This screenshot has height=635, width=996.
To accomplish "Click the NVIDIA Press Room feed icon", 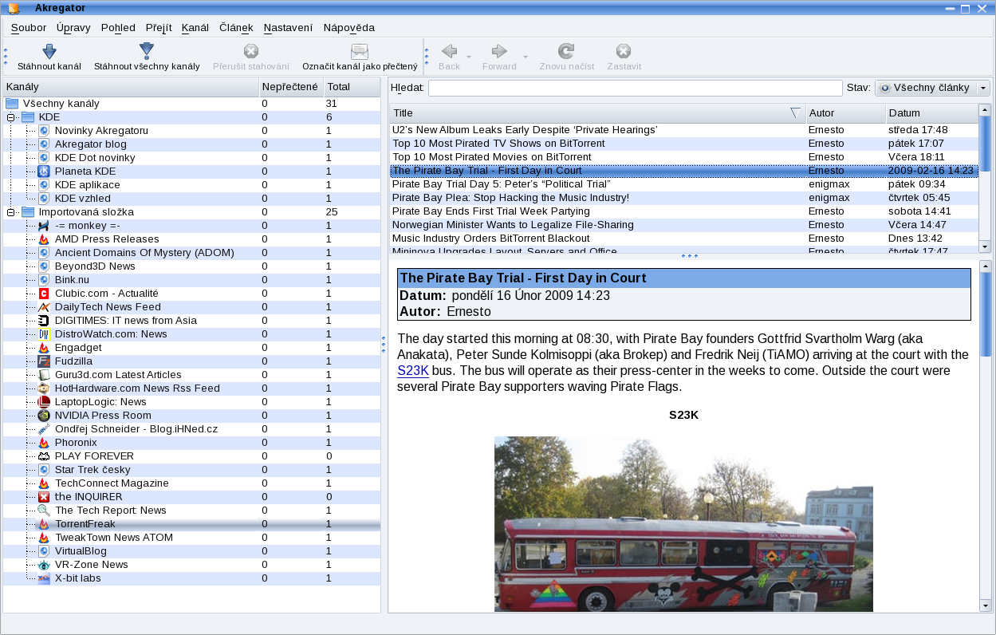I will [45, 416].
